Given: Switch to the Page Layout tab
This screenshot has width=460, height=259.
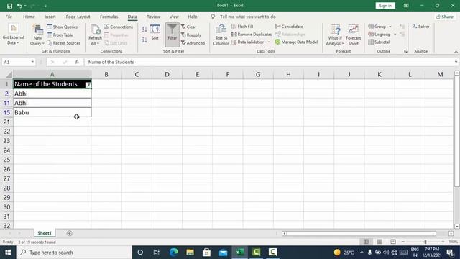Looking at the screenshot, I should coord(78,17).
